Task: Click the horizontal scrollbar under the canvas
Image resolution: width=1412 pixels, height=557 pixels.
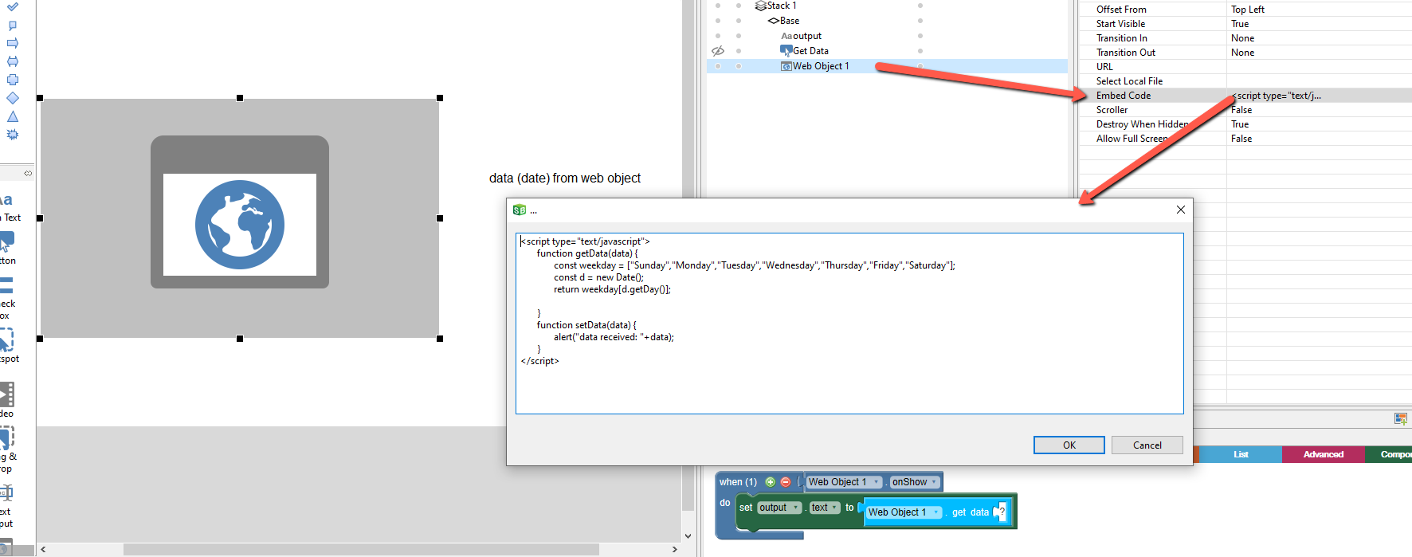Action: pyautogui.click(x=361, y=549)
